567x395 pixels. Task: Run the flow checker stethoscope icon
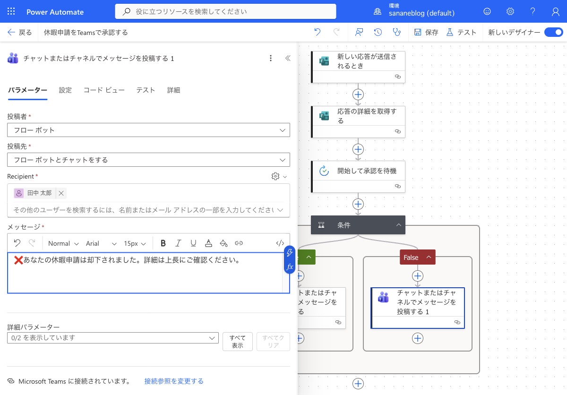point(397,32)
